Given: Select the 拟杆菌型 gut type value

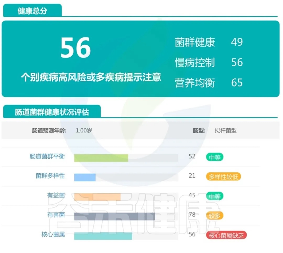Looking at the screenshot, I should pos(225,131).
